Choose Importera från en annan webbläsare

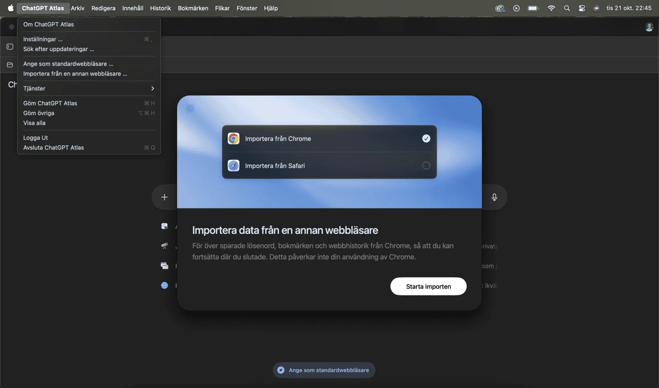89,74
